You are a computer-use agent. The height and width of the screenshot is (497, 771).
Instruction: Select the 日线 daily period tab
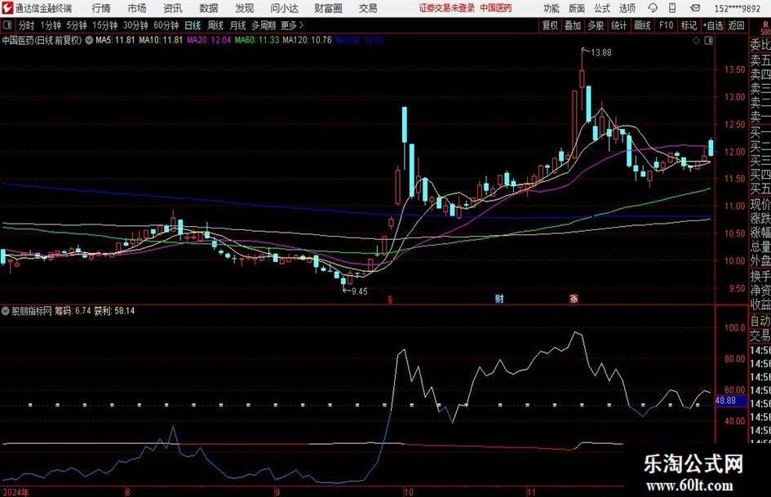tap(193, 25)
